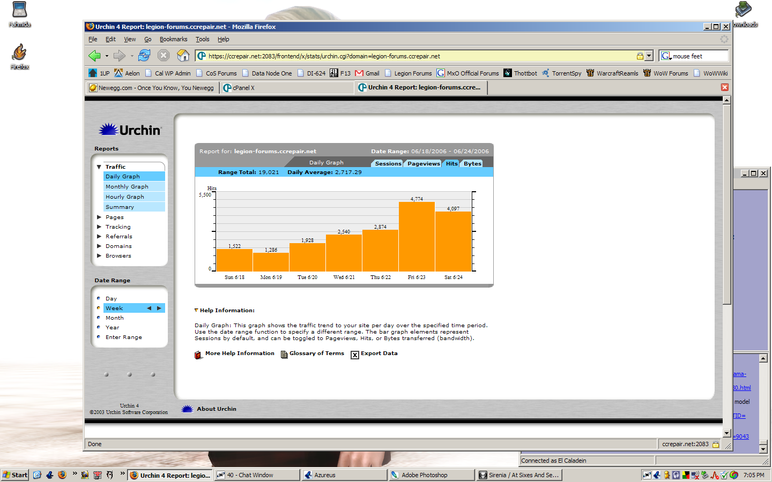772x482 pixels.
Task: Click the status bar padlock icon
Action: (x=716, y=444)
